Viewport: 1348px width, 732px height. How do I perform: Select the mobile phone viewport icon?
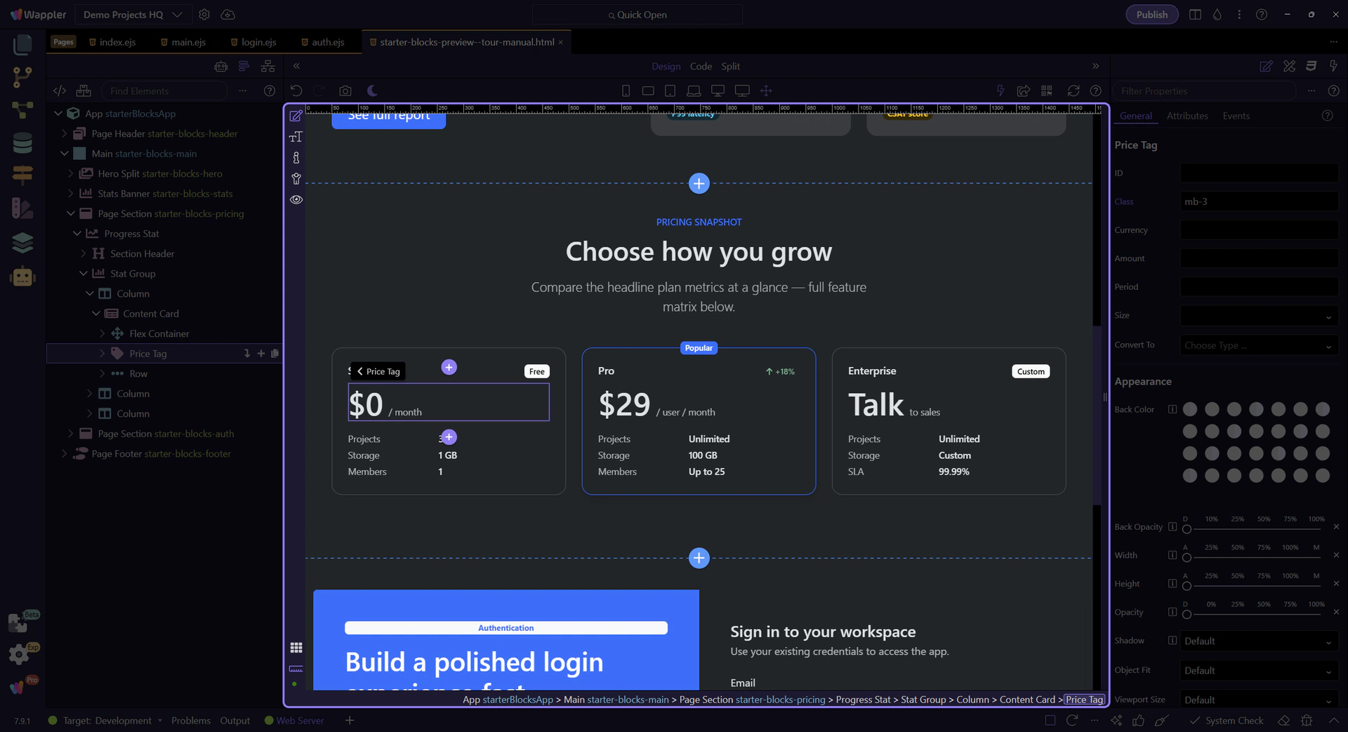(x=626, y=91)
